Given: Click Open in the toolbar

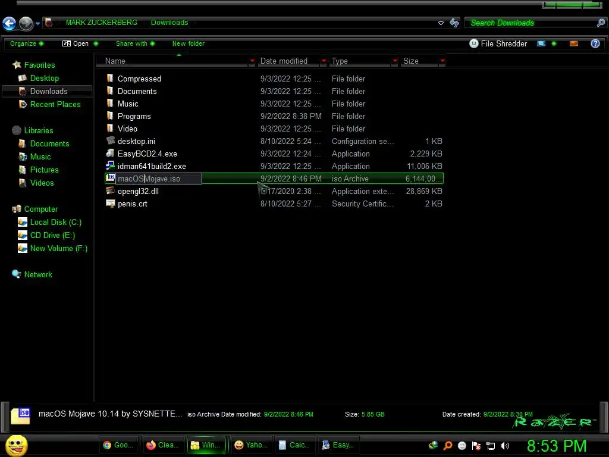Looking at the screenshot, I should pyautogui.click(x=80, y=43).
